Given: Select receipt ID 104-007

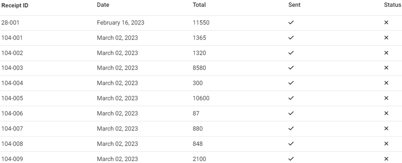Looking at the screenshot, I should click(12, 128).
